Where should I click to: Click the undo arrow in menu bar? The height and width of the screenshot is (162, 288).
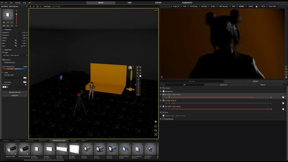tap(30, 3)
